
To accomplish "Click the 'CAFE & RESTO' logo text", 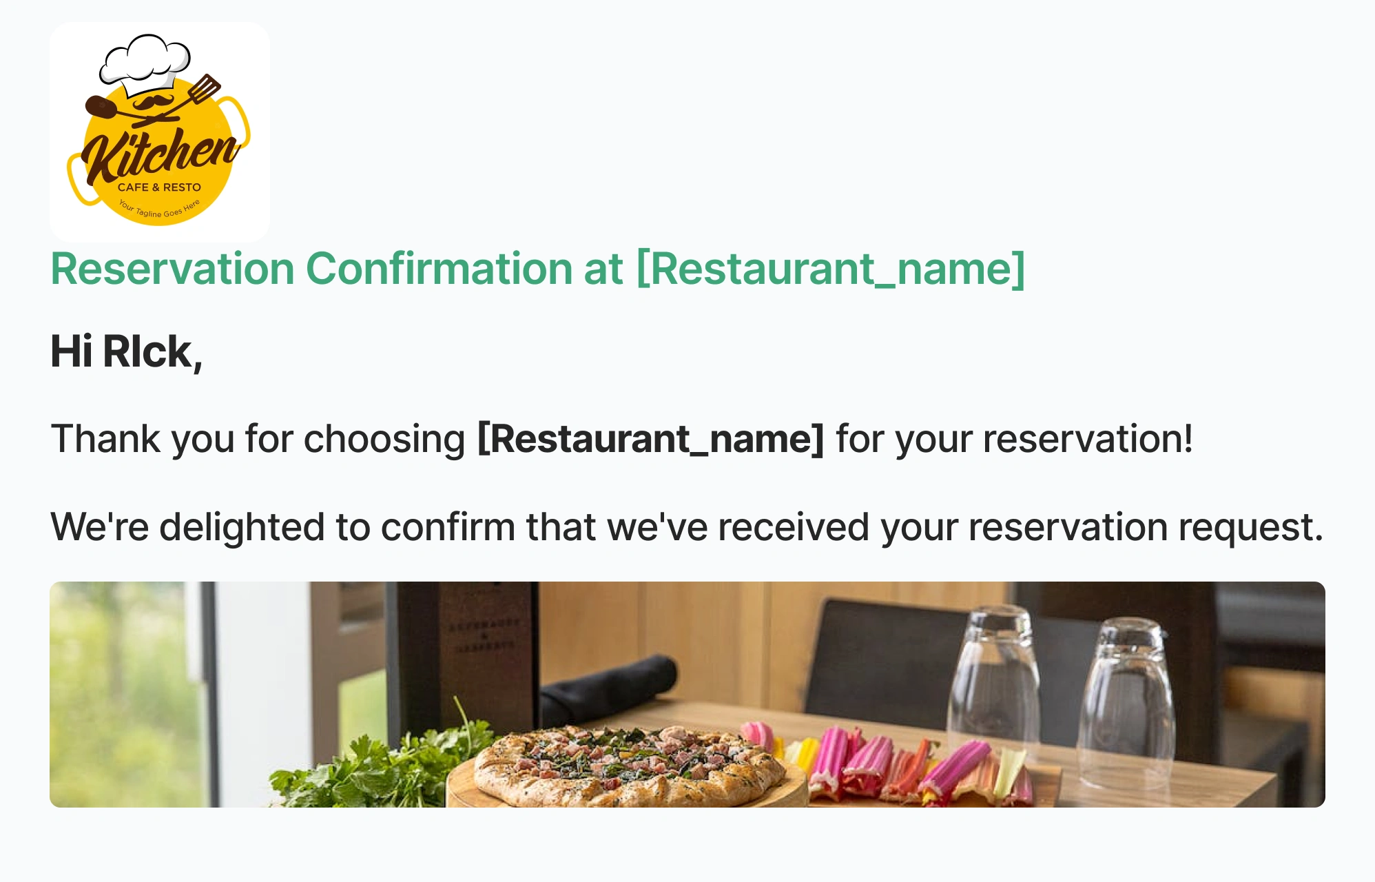I will (x=159, y=187).
